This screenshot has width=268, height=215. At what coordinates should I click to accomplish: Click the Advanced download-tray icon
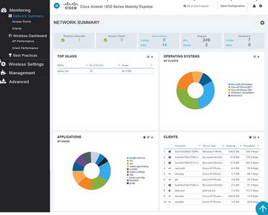[x=3, y=82]
